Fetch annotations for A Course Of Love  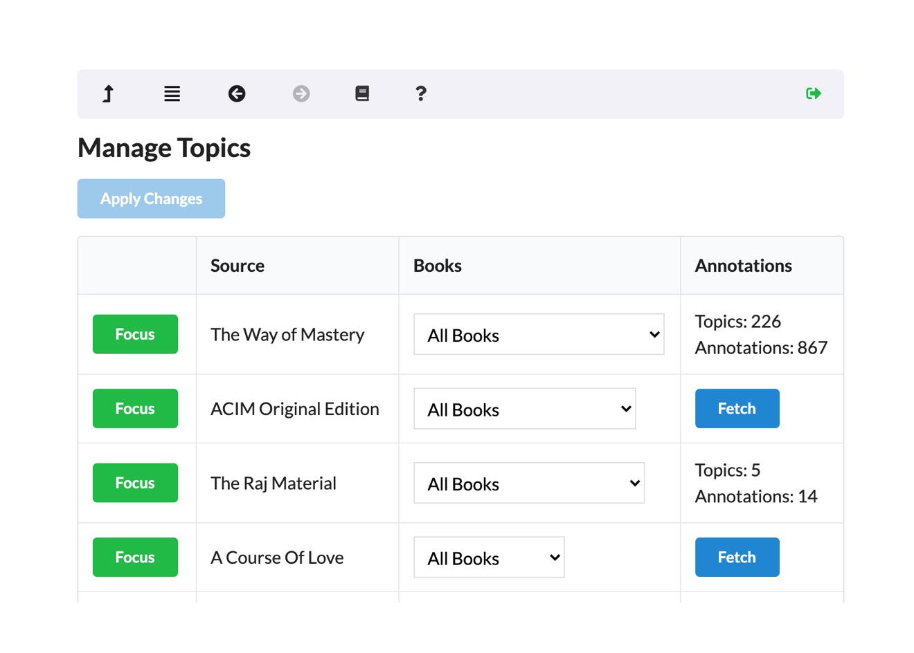(x=737, y=558)
